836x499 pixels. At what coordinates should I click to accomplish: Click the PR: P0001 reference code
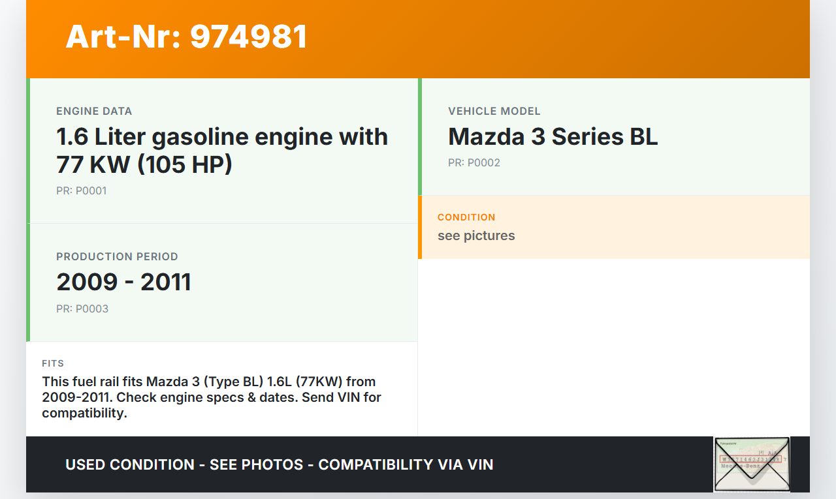[x=81, y=191]
